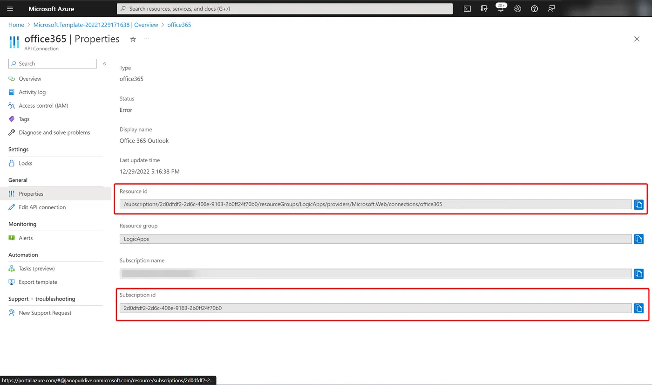Go to Home breadcrumb
The image size is (652, 385).
(x=16, y=25)
